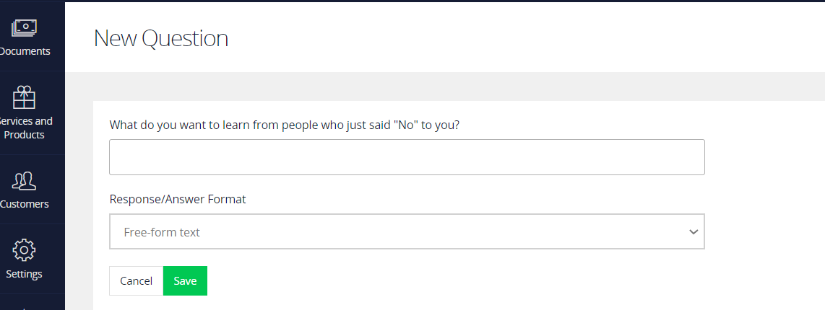Click the dropdown chevron arrow
Viewport: 825px width, 310px height.
point(694,232)
